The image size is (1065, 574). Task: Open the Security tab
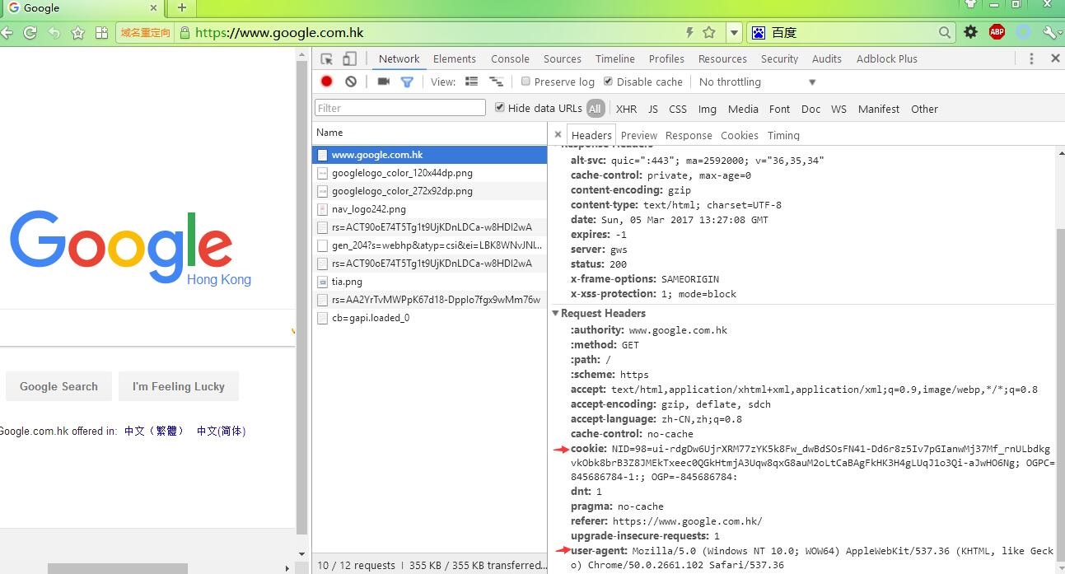tap(779, 58)
